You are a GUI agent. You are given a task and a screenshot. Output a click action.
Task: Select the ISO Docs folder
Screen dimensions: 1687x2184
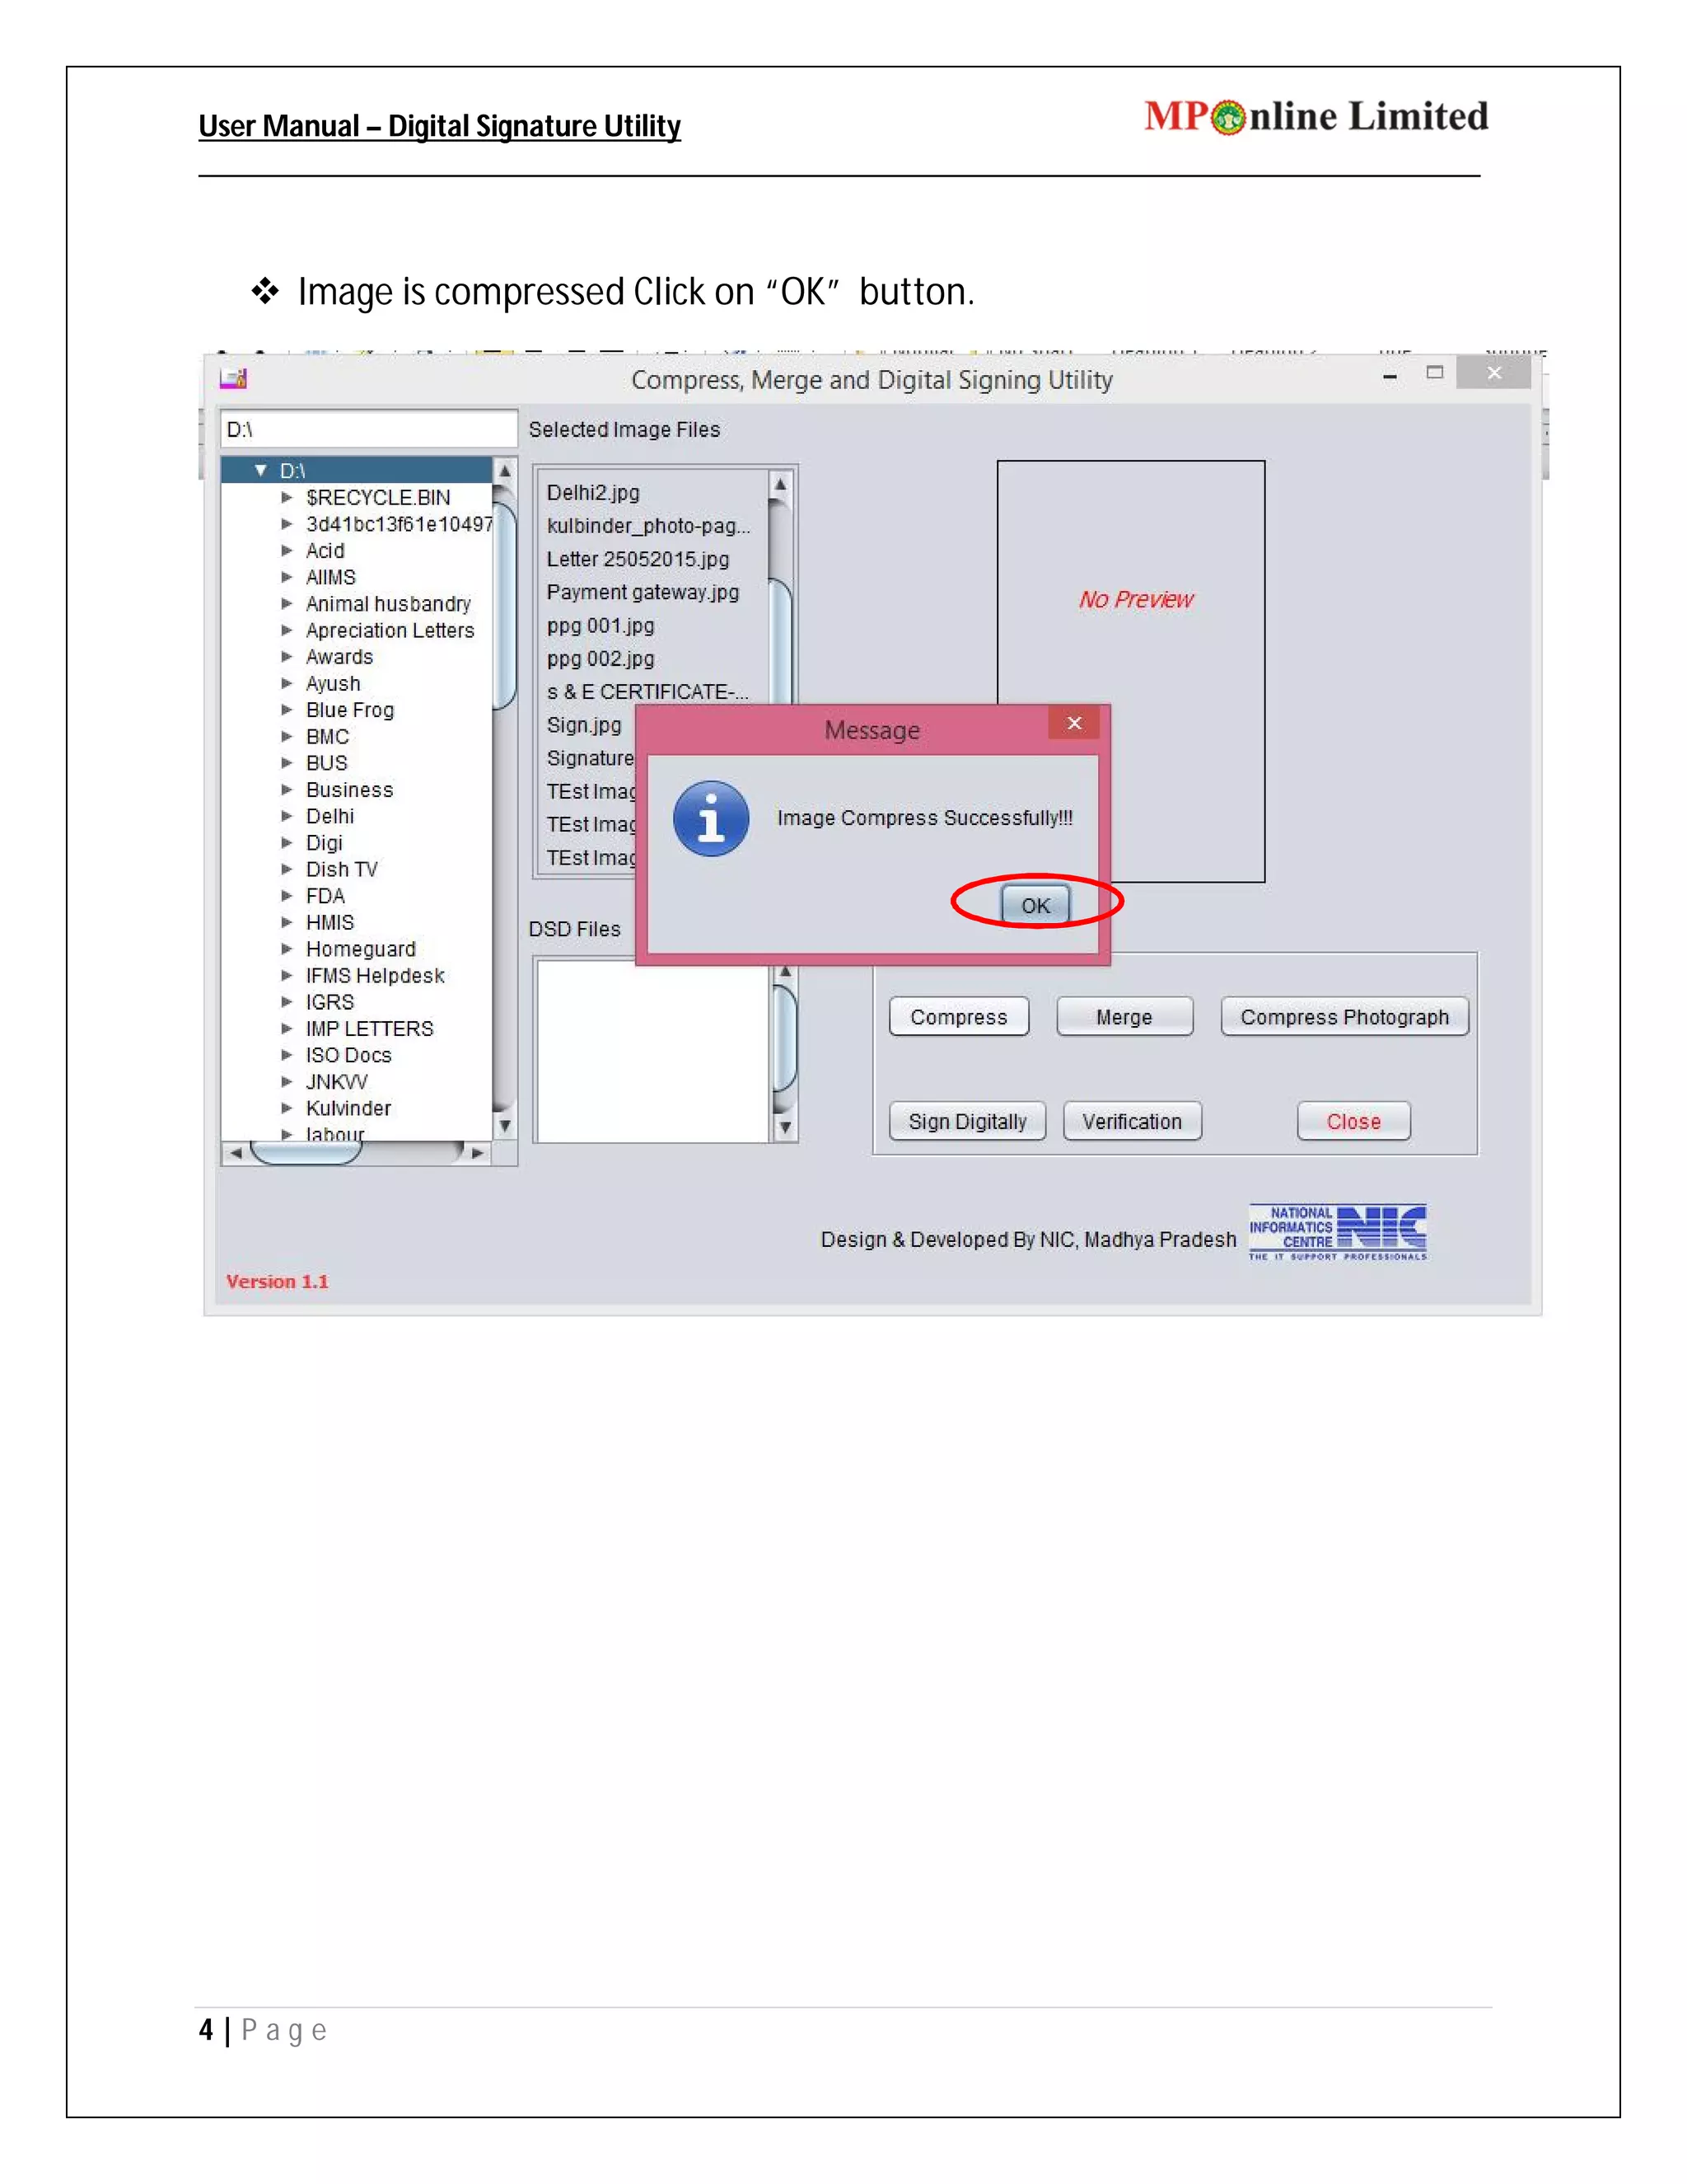coord(348,1055)
